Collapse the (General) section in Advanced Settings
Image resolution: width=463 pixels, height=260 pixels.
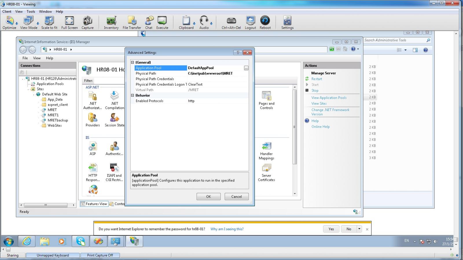133,62
